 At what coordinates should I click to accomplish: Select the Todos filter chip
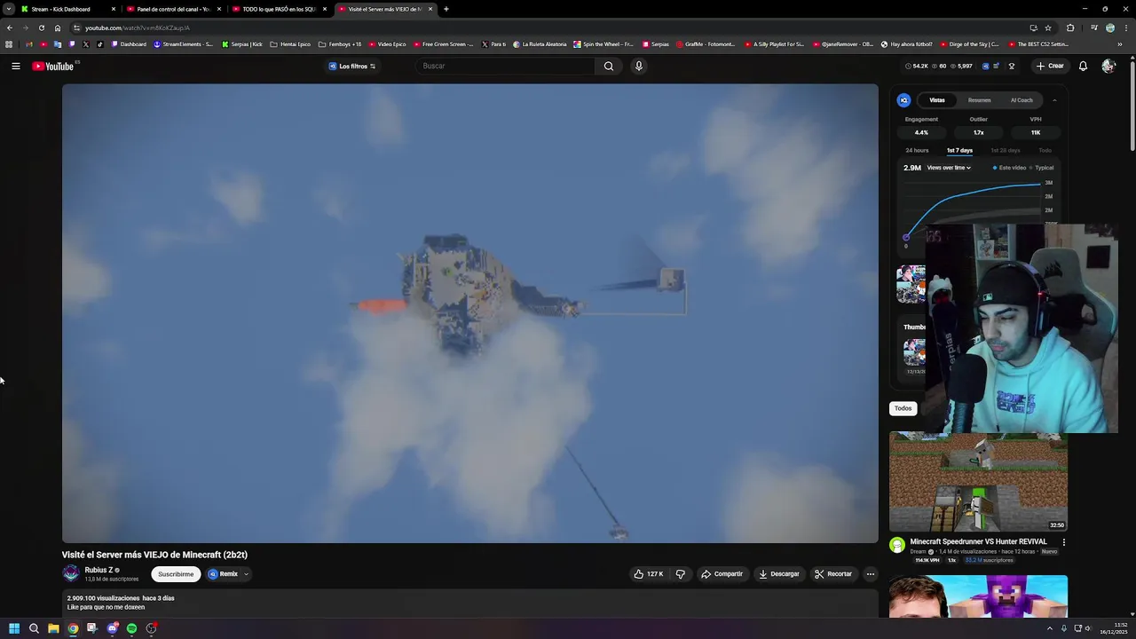[x=903, y=408]
